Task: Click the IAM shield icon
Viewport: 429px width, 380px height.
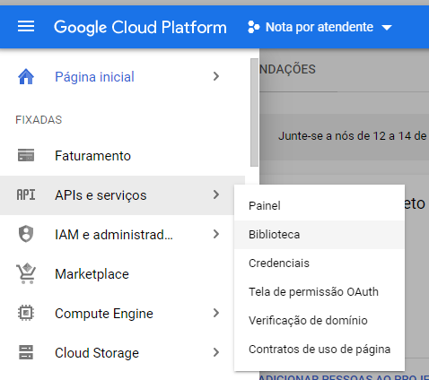Action: (26, 234)
